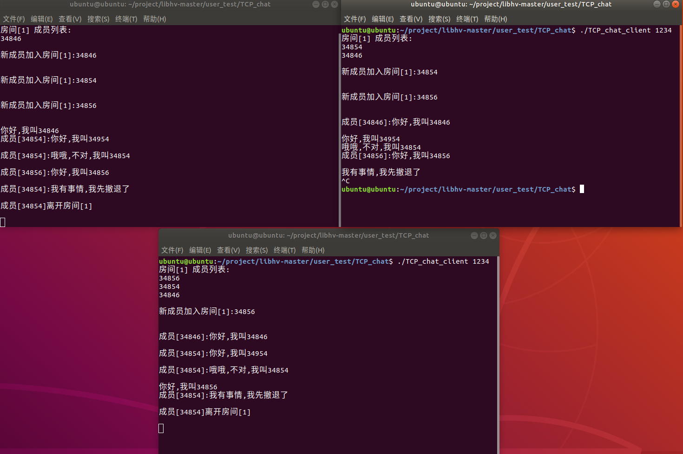Click "新成员加入房间[1]:34856" in top-right terminal

[390, 97]
